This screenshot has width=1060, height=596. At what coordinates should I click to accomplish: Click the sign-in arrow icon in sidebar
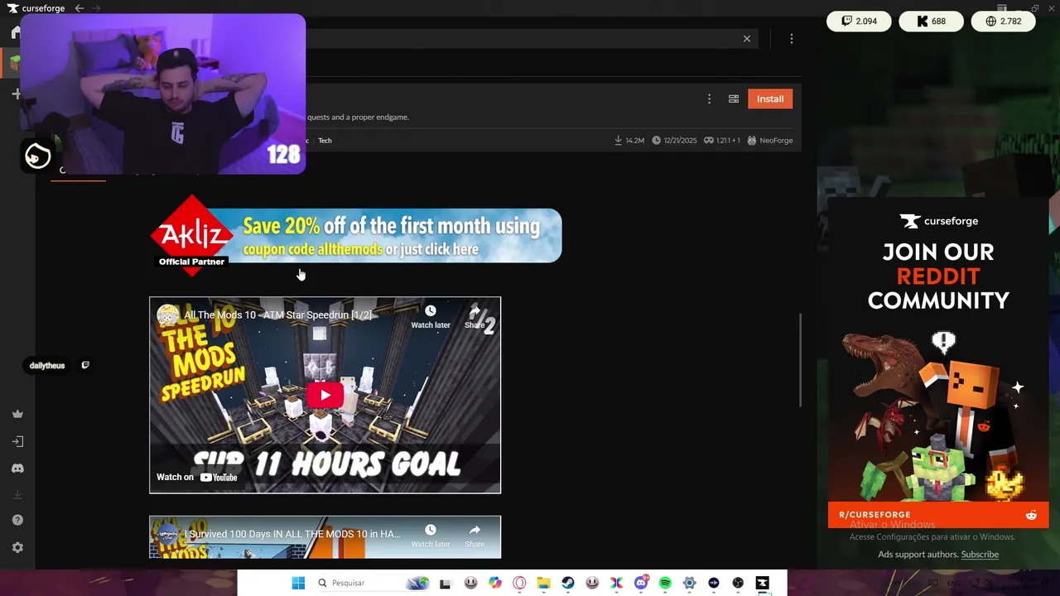pyautogui.click(x=17, y=442)
